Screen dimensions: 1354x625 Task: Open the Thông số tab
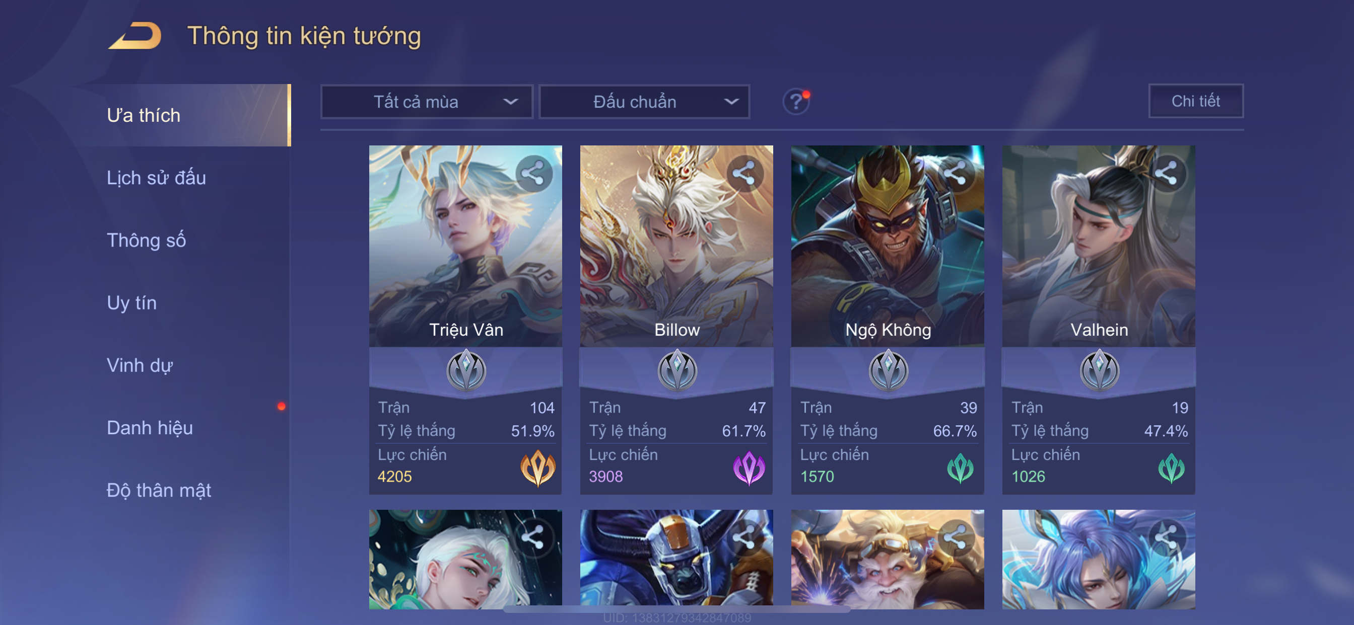click(x=146, y=240)
